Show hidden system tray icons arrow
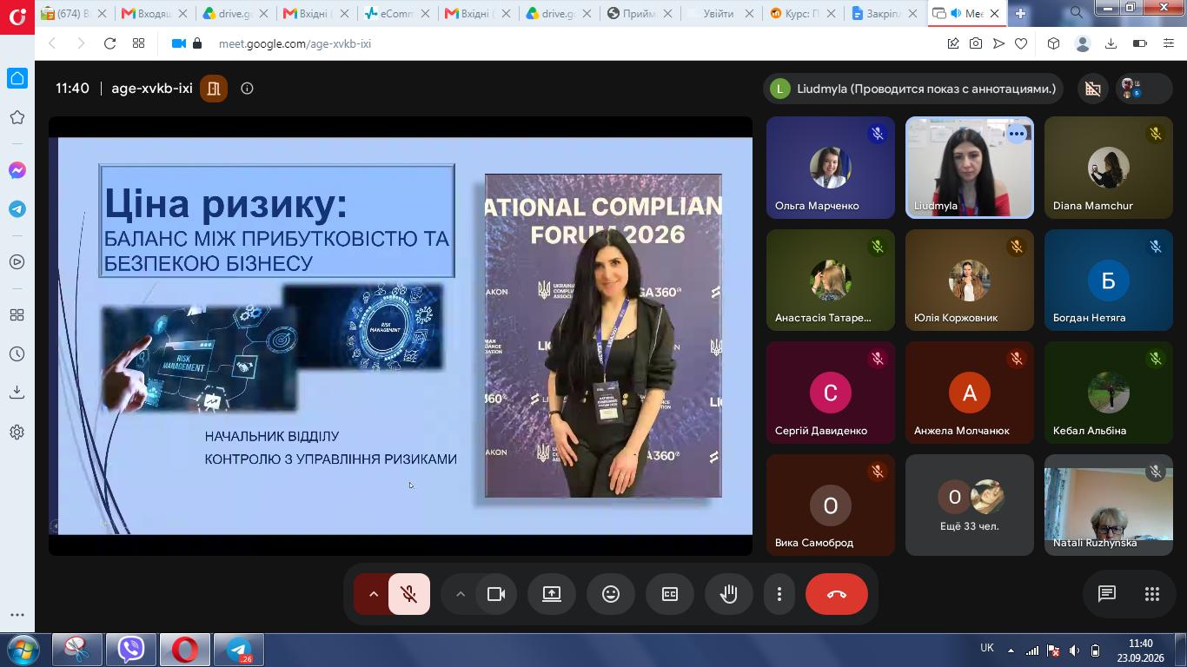The image size is (1187, 667). click(x=1010, y=650)
